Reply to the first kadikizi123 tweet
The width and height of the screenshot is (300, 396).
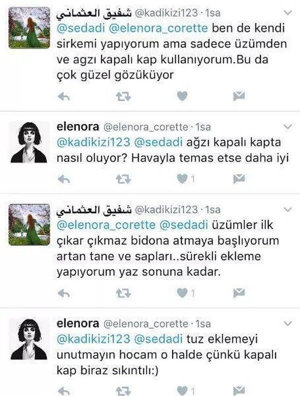(64, 97)
